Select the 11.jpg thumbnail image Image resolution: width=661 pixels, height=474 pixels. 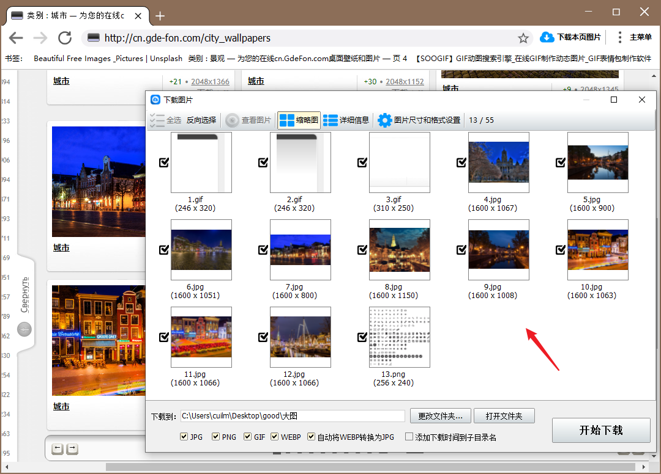coord(201,337)
